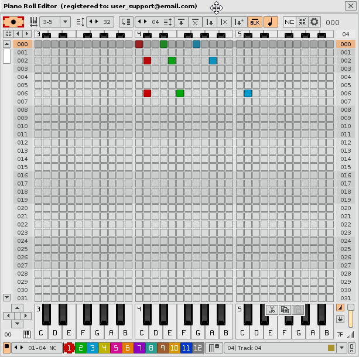
Task: Click the center view icon above row numbers
Action: [x=8, y=34]
